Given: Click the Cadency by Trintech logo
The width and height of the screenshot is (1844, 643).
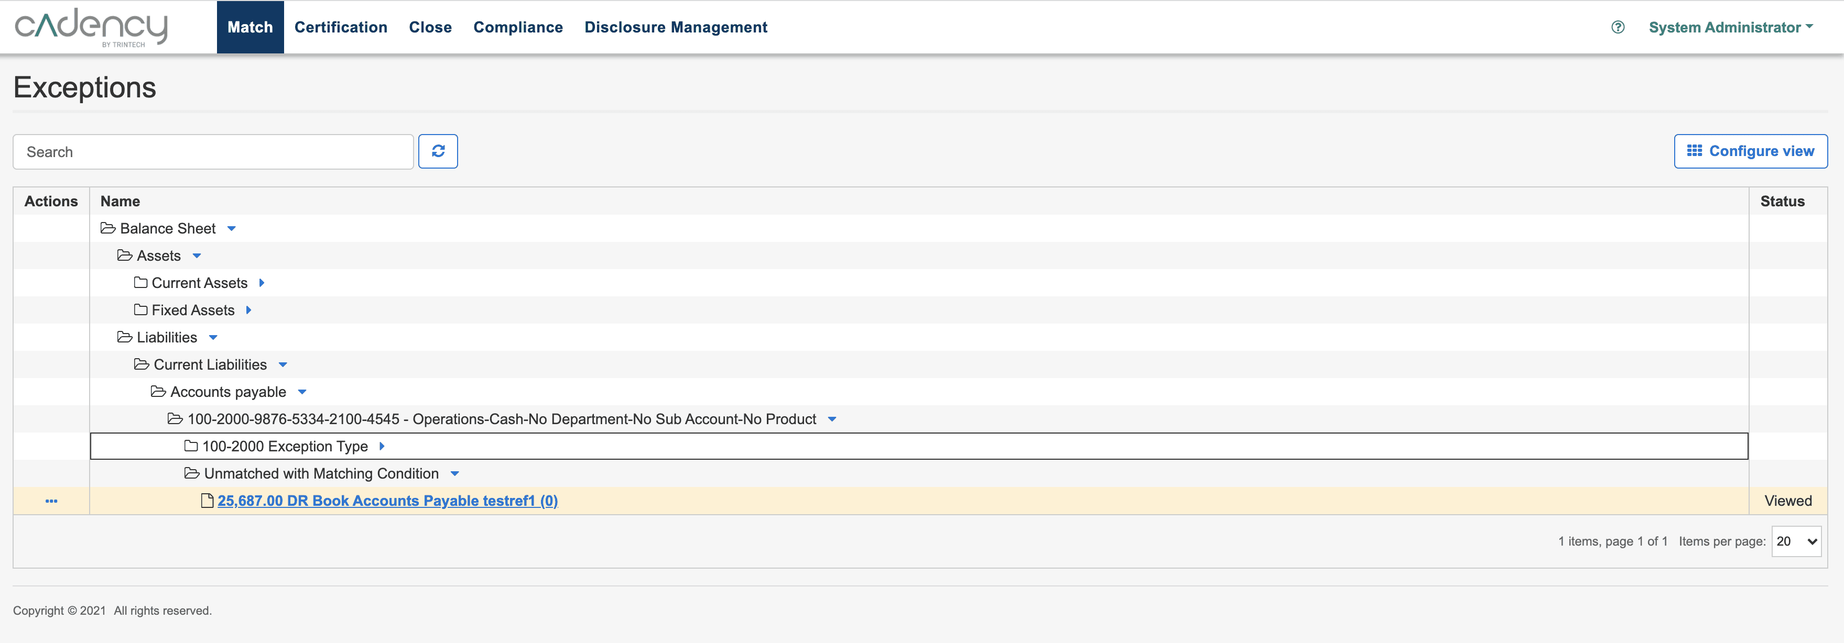Looking at the screenshot, I should pyautogui.click(x=91, y=27).
